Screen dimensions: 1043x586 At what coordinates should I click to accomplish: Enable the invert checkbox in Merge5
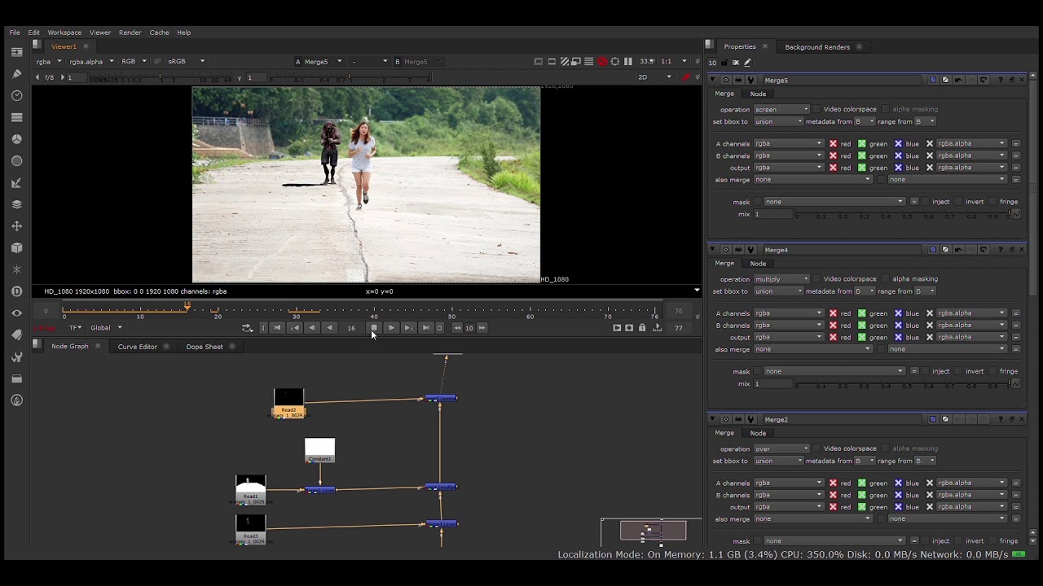[x=959, y=202]
